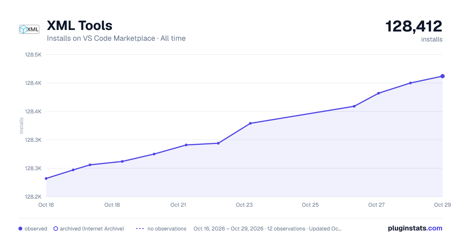Click the 'Oct 25' x-axis label
The image size is (461, 242).
(310, 205)
